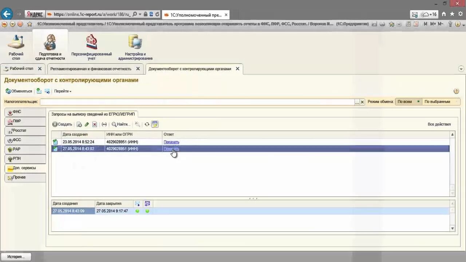Open the browser settings gear icon
This screenshot has width=466, height=262.
(460, 14)
